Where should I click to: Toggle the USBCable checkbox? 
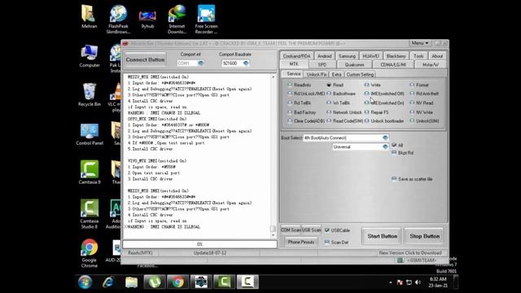coord(327,230)
